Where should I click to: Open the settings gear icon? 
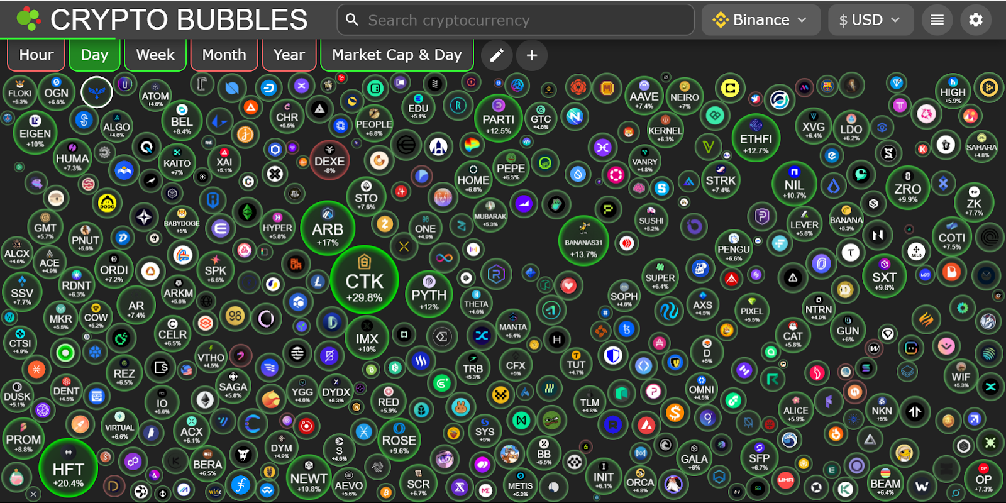[x=976, y=20]
